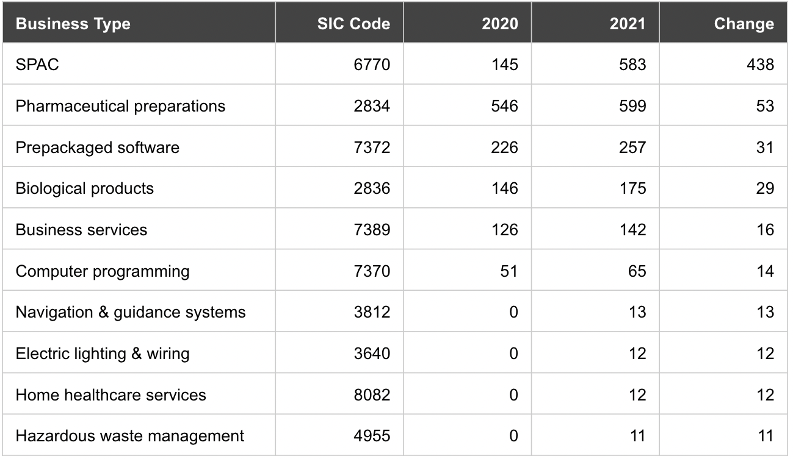Click the 546 value in 2020 column
This screenshot has height=459, width=793.
(x=504, y=106)
